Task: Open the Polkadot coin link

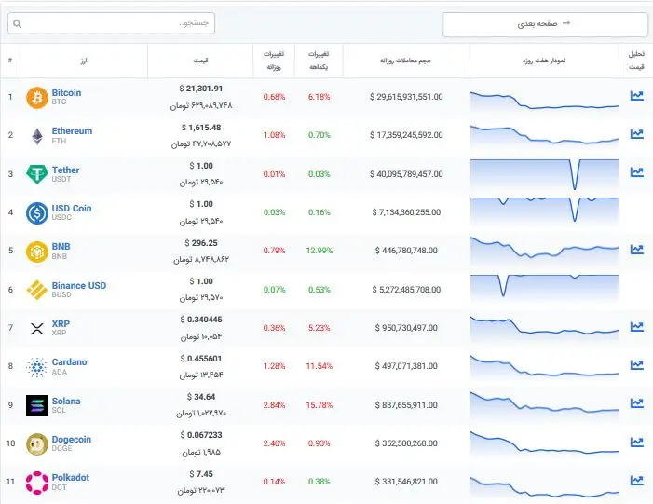Action: coord(71,478)
